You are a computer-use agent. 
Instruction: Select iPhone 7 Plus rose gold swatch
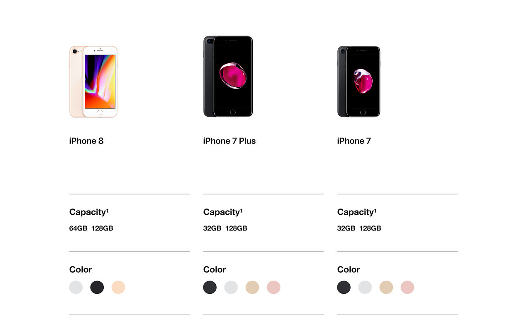273,287
